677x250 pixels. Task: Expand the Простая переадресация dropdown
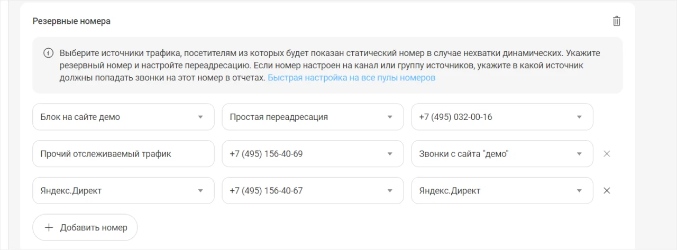pyautogui.click(x=313, y=117)
